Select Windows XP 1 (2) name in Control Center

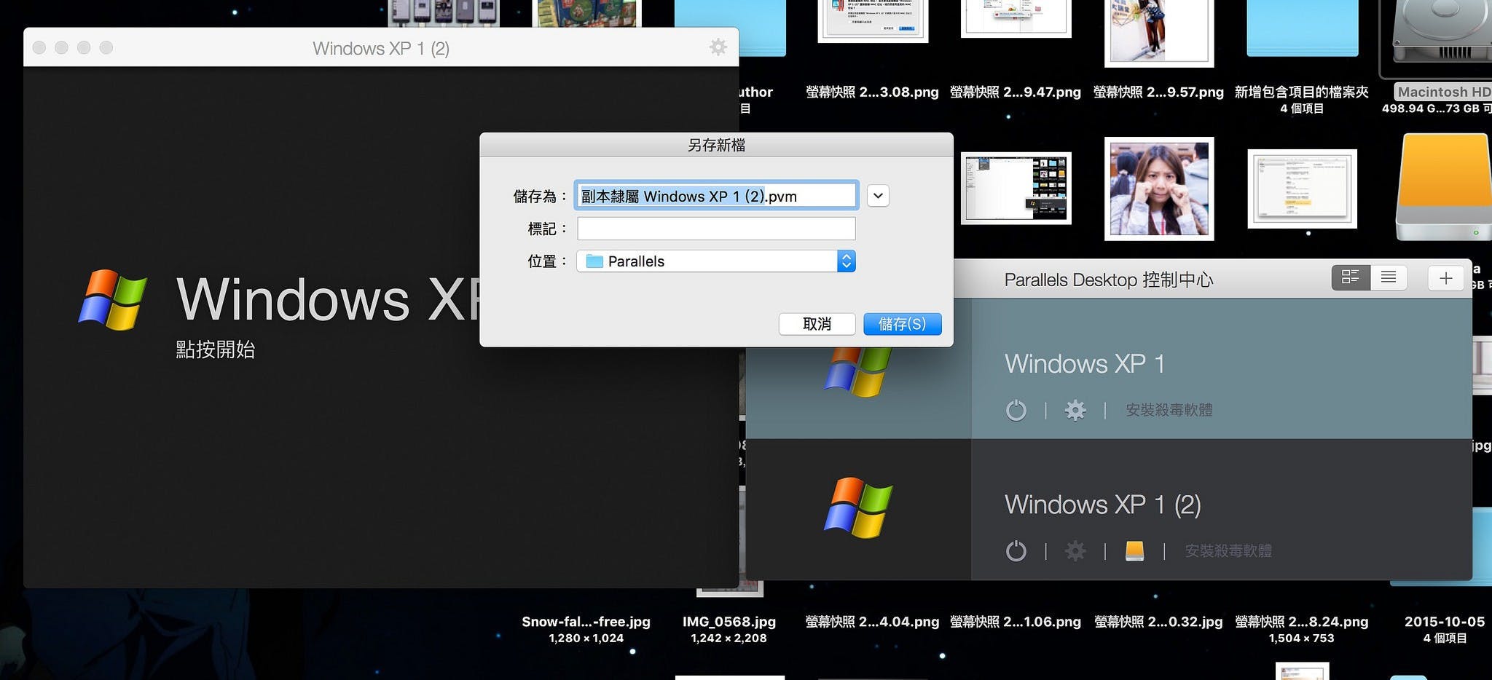click(x=1103, y=505)
